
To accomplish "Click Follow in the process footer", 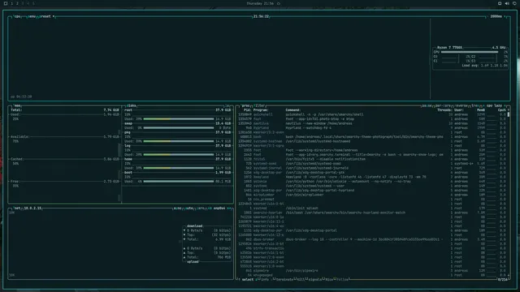I will [x=342, y=279].
